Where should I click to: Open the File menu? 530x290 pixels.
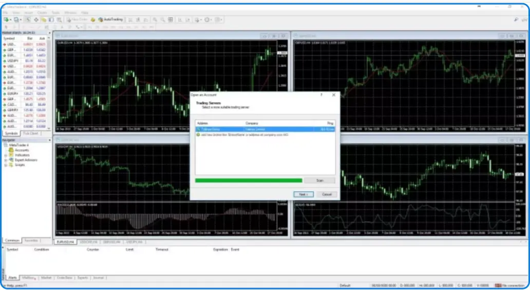tap(5, 13)
